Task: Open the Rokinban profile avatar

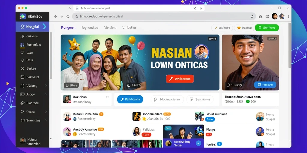Action: pyautogui.click(x=67, y=99)
